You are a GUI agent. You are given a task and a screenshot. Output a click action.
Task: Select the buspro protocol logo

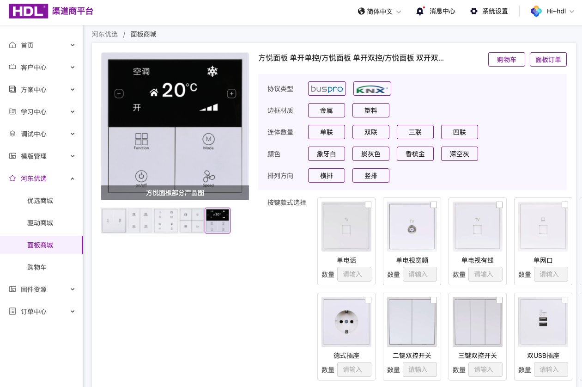coord(327,88)
